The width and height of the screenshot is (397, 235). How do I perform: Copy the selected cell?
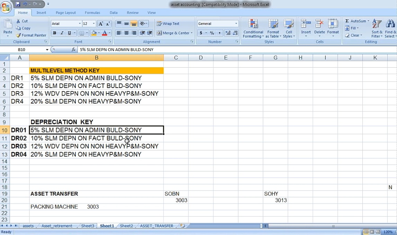pyautogui.click(x=23, y=28)
